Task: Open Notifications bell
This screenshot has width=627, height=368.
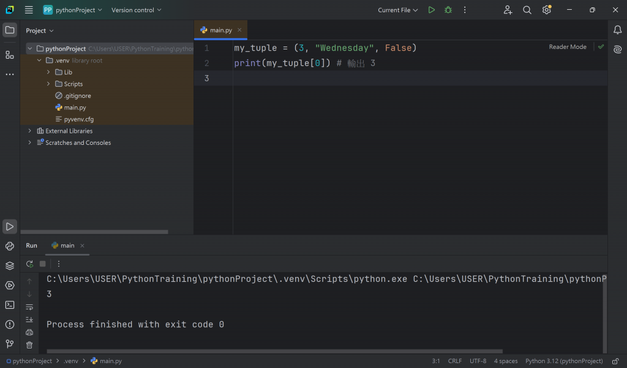Action: [x=617, y=30]
